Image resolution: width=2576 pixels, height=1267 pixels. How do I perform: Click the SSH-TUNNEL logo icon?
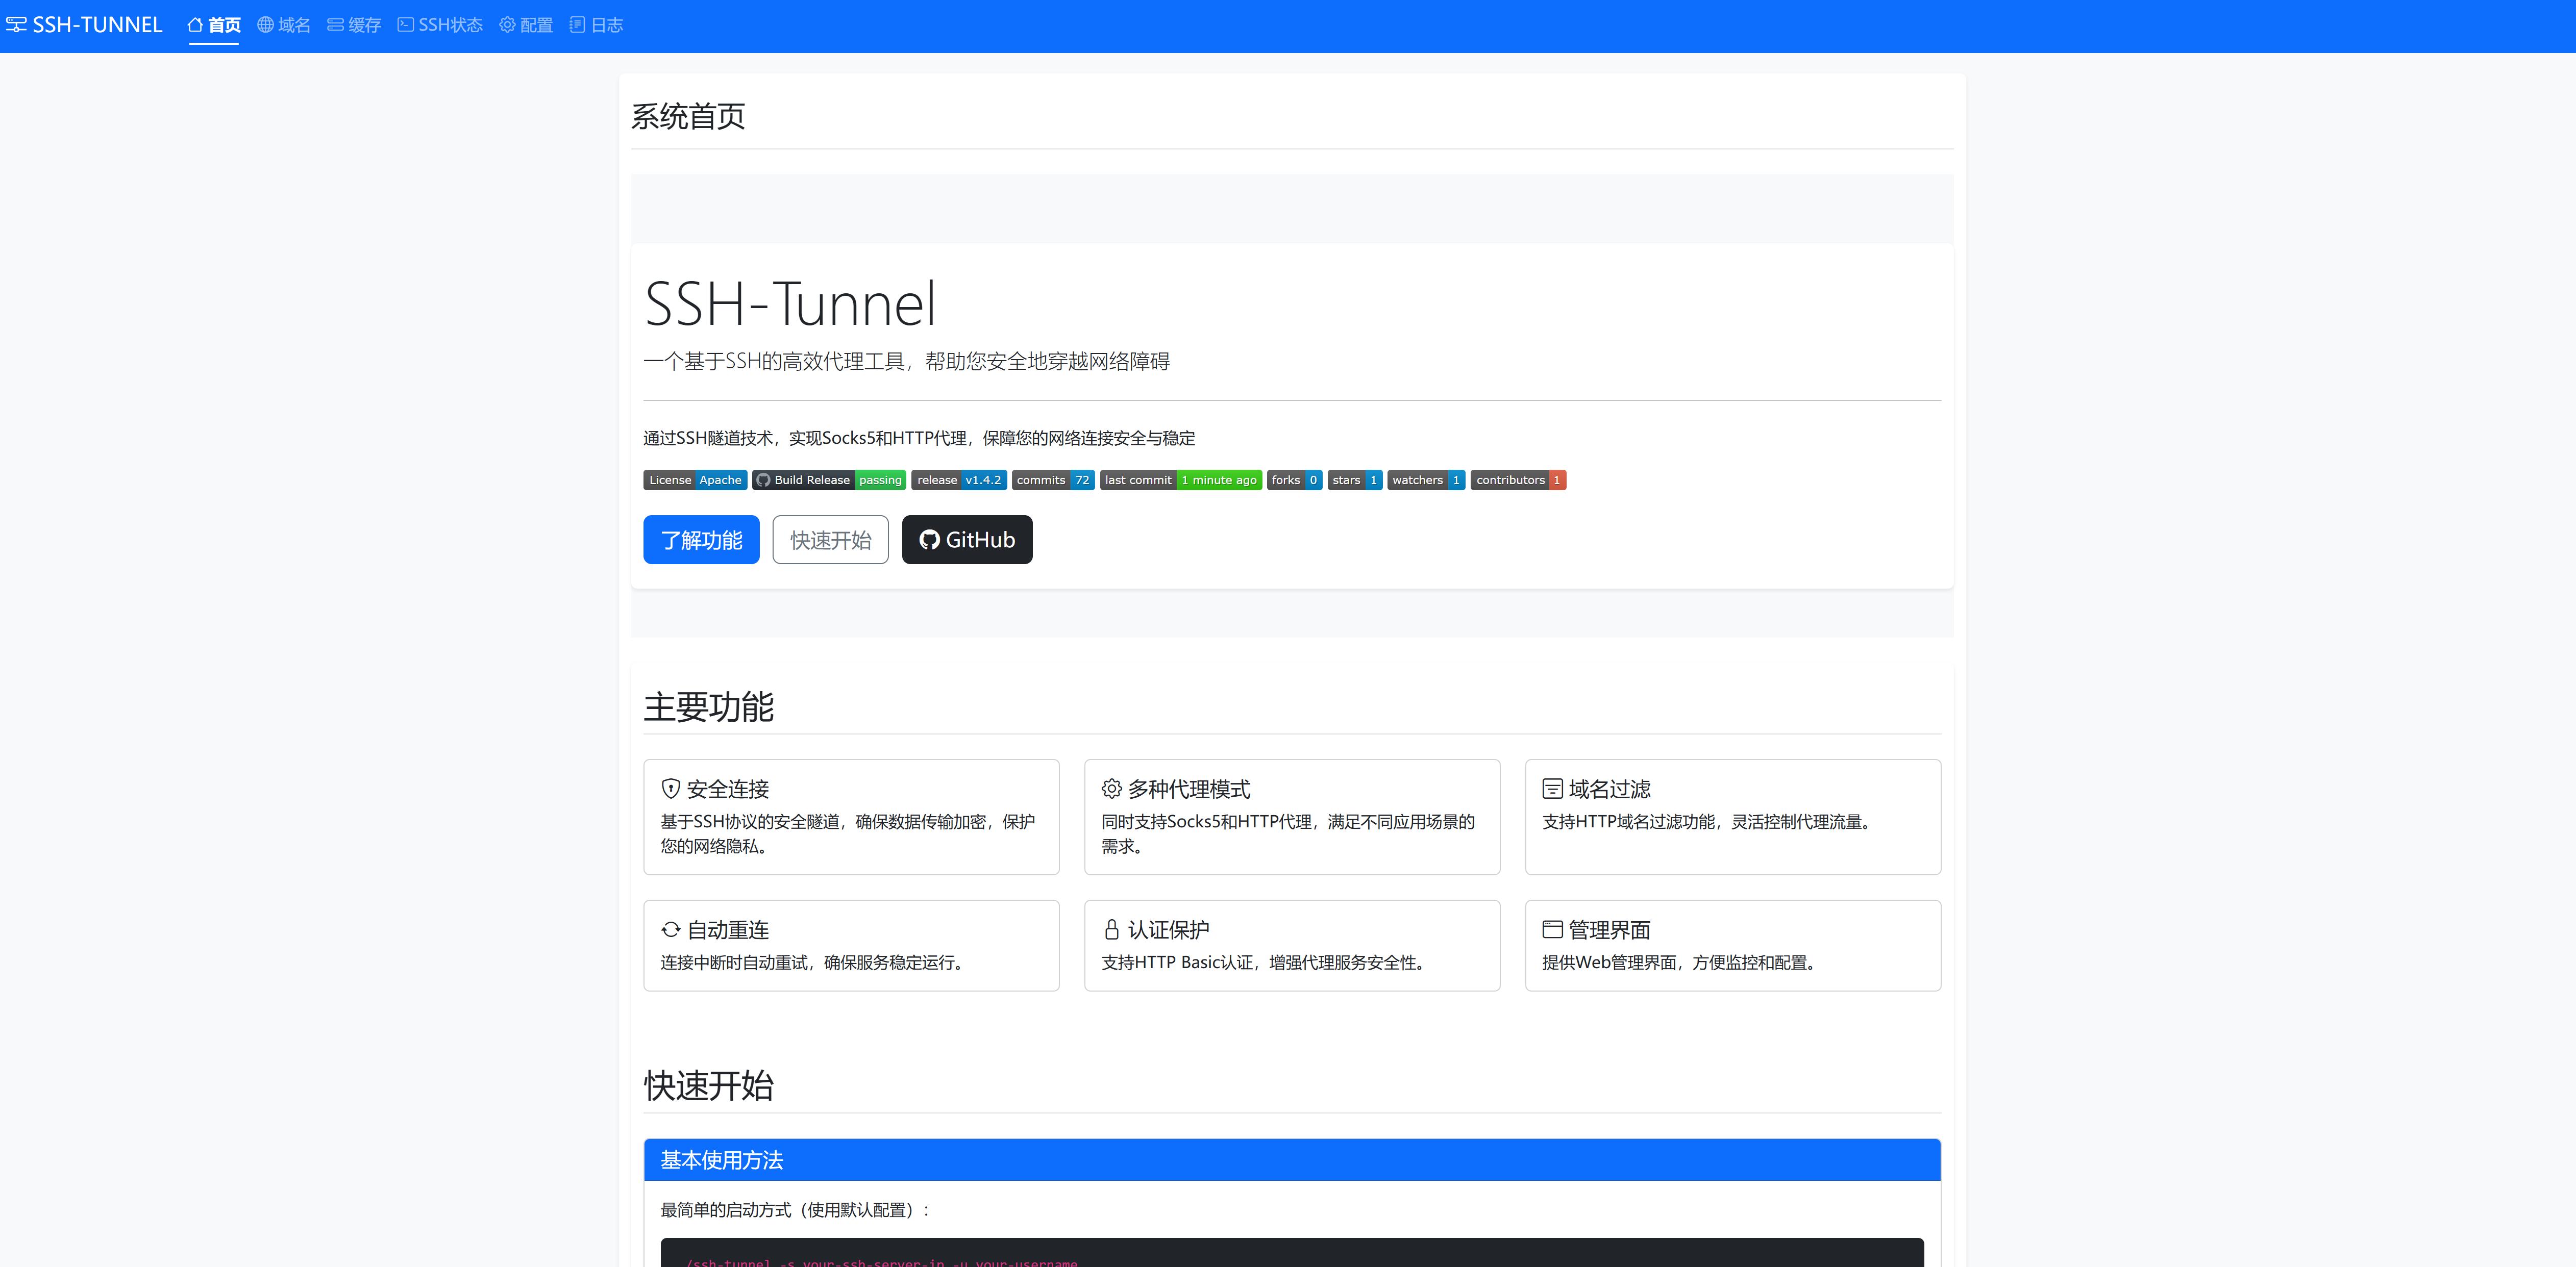coord(17,24)
